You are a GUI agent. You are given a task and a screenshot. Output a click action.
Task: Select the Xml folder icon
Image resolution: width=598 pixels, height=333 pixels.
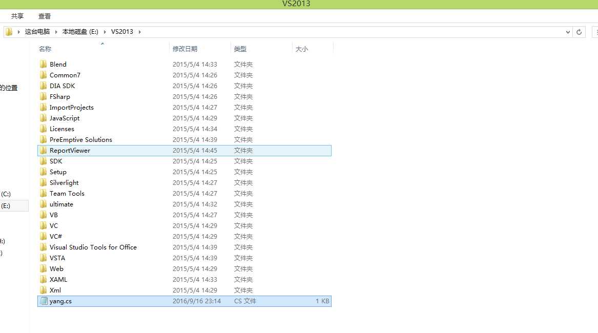43,290
